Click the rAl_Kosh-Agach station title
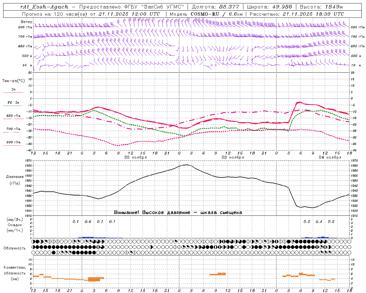The height and width of the screenshot is (293, 366). coord(45,7)
